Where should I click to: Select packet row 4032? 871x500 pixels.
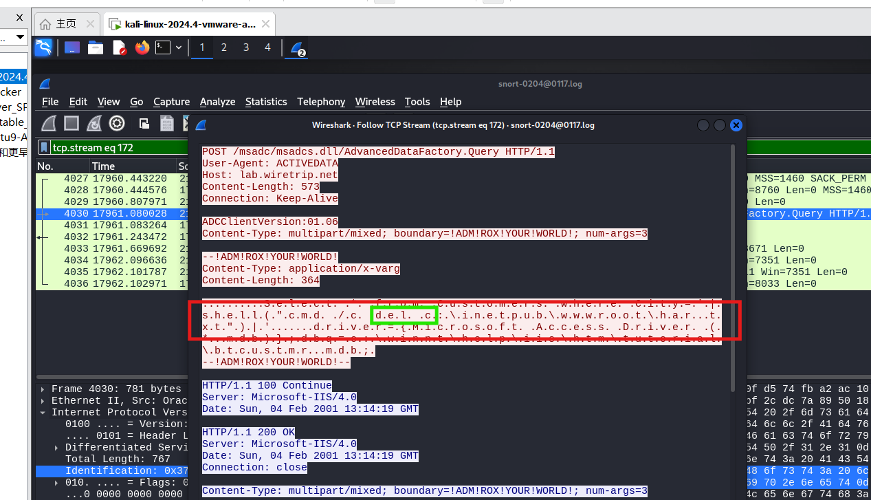coord(112,237)
